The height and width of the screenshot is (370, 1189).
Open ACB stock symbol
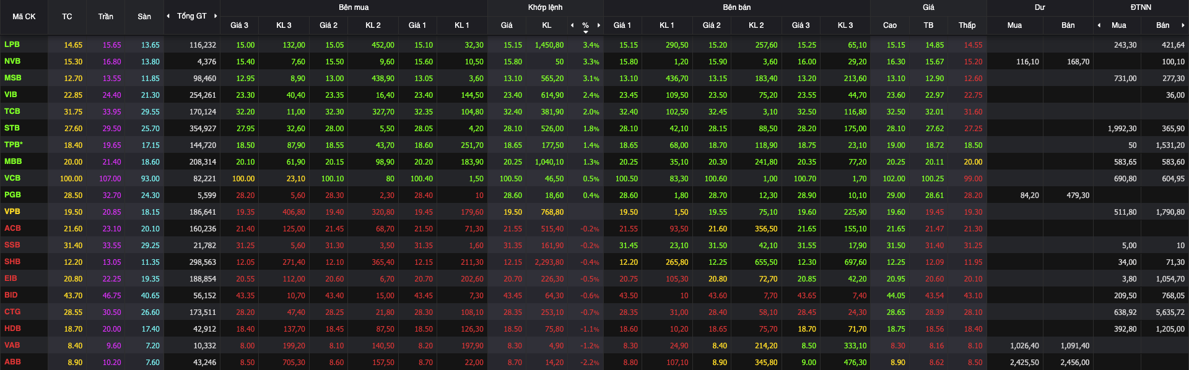point(12,228)
